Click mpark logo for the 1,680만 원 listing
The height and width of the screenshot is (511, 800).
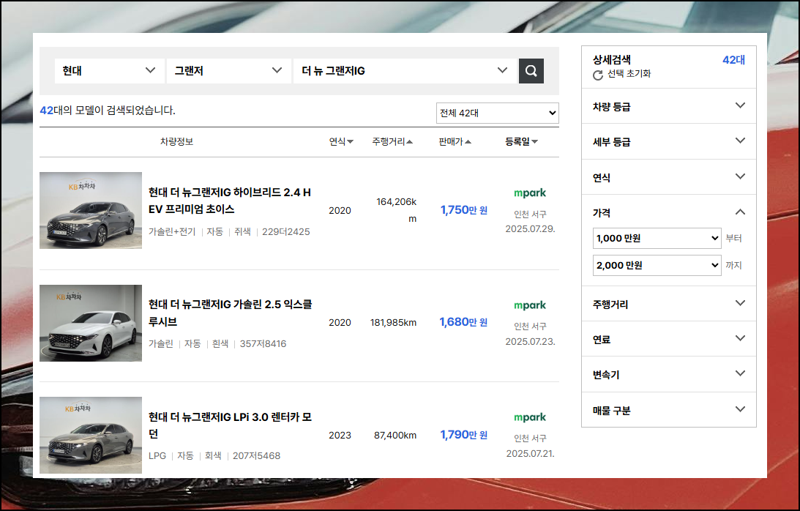pyautogui.click(x=530, y=305)
